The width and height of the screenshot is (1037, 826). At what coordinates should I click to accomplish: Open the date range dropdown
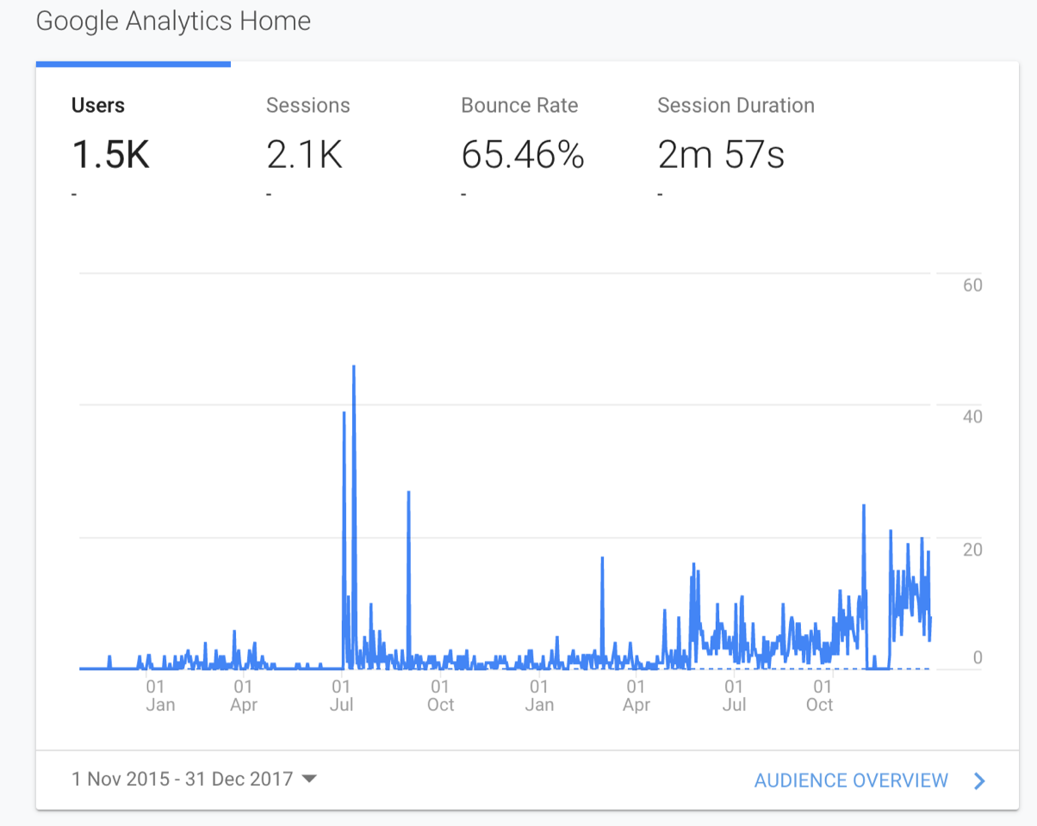[195, 780]
